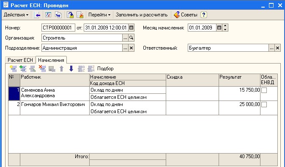Viewport: 285px width, 167px height.
Task: Click the Код дохода ЕСН column header
Action: tap(128, 83)
